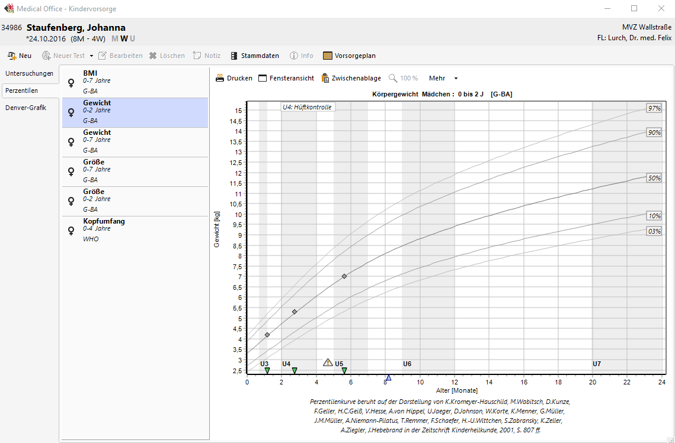Click the weight data point at 4.2 kg

[267, 335]
